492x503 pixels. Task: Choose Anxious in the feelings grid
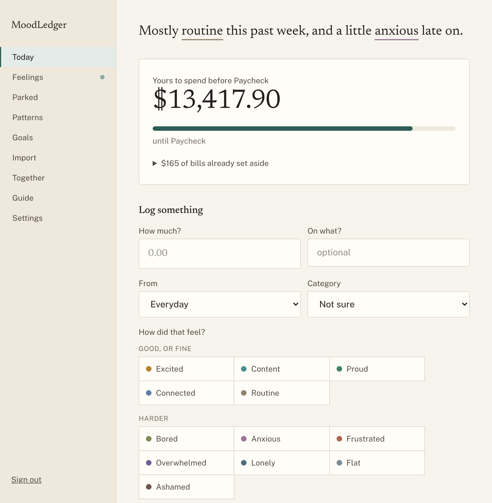[282, 439]
